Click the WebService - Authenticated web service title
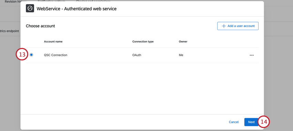The image size is (293, 131). 77,9
